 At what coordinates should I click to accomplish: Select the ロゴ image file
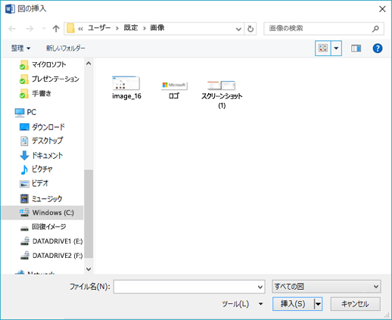pos(174,90)
